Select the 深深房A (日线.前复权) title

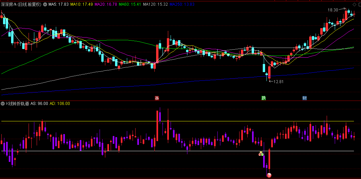pos(21,4)
